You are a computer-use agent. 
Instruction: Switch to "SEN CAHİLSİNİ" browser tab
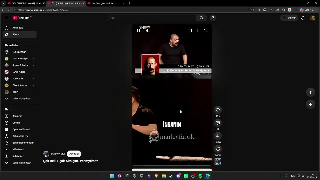26,3
